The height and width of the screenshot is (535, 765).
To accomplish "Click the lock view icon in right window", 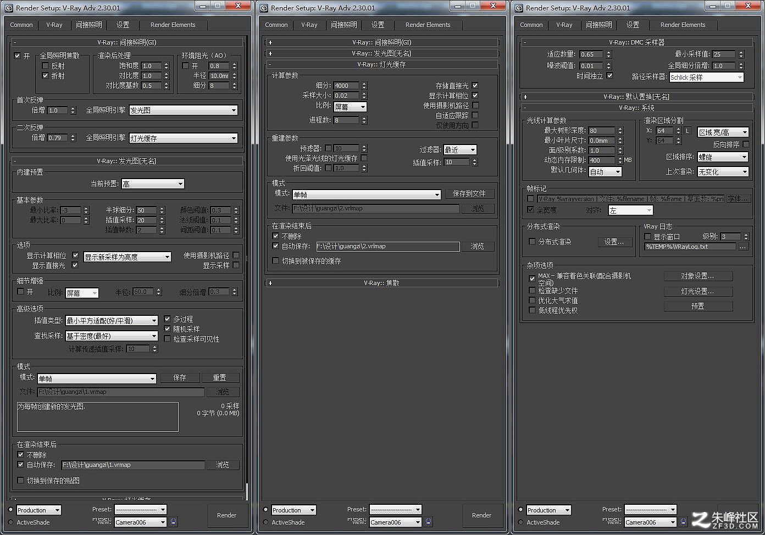I will (684, 522).
